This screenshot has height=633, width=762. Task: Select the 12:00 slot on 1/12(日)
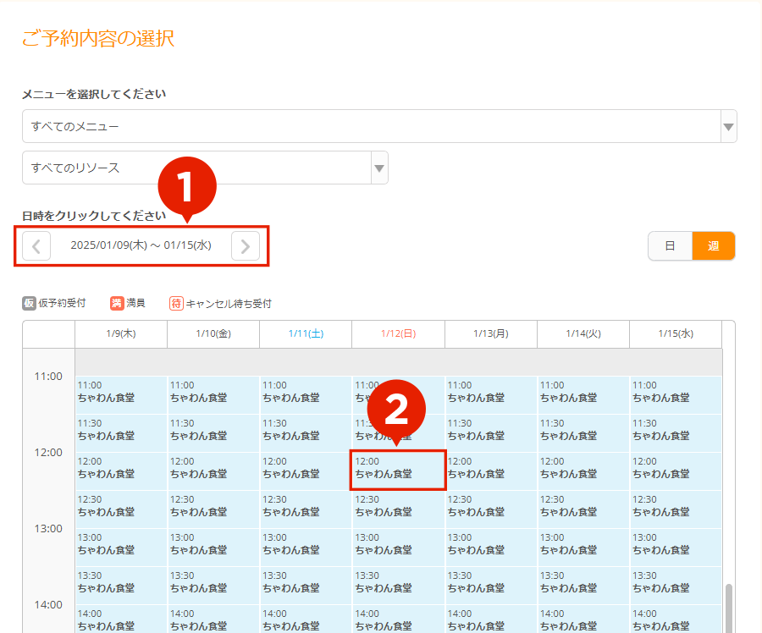pyautogui.click(x=398, y=470)
